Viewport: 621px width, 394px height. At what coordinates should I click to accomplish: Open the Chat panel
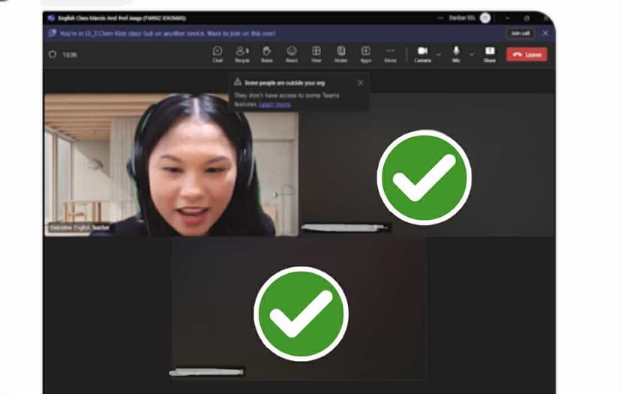pos(217,53)
